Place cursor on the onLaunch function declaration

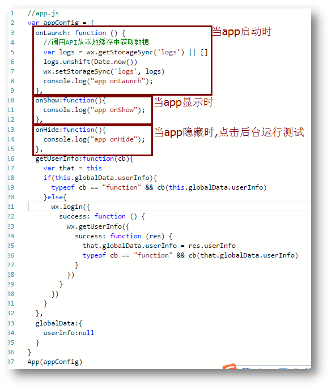tap(80, 33)
